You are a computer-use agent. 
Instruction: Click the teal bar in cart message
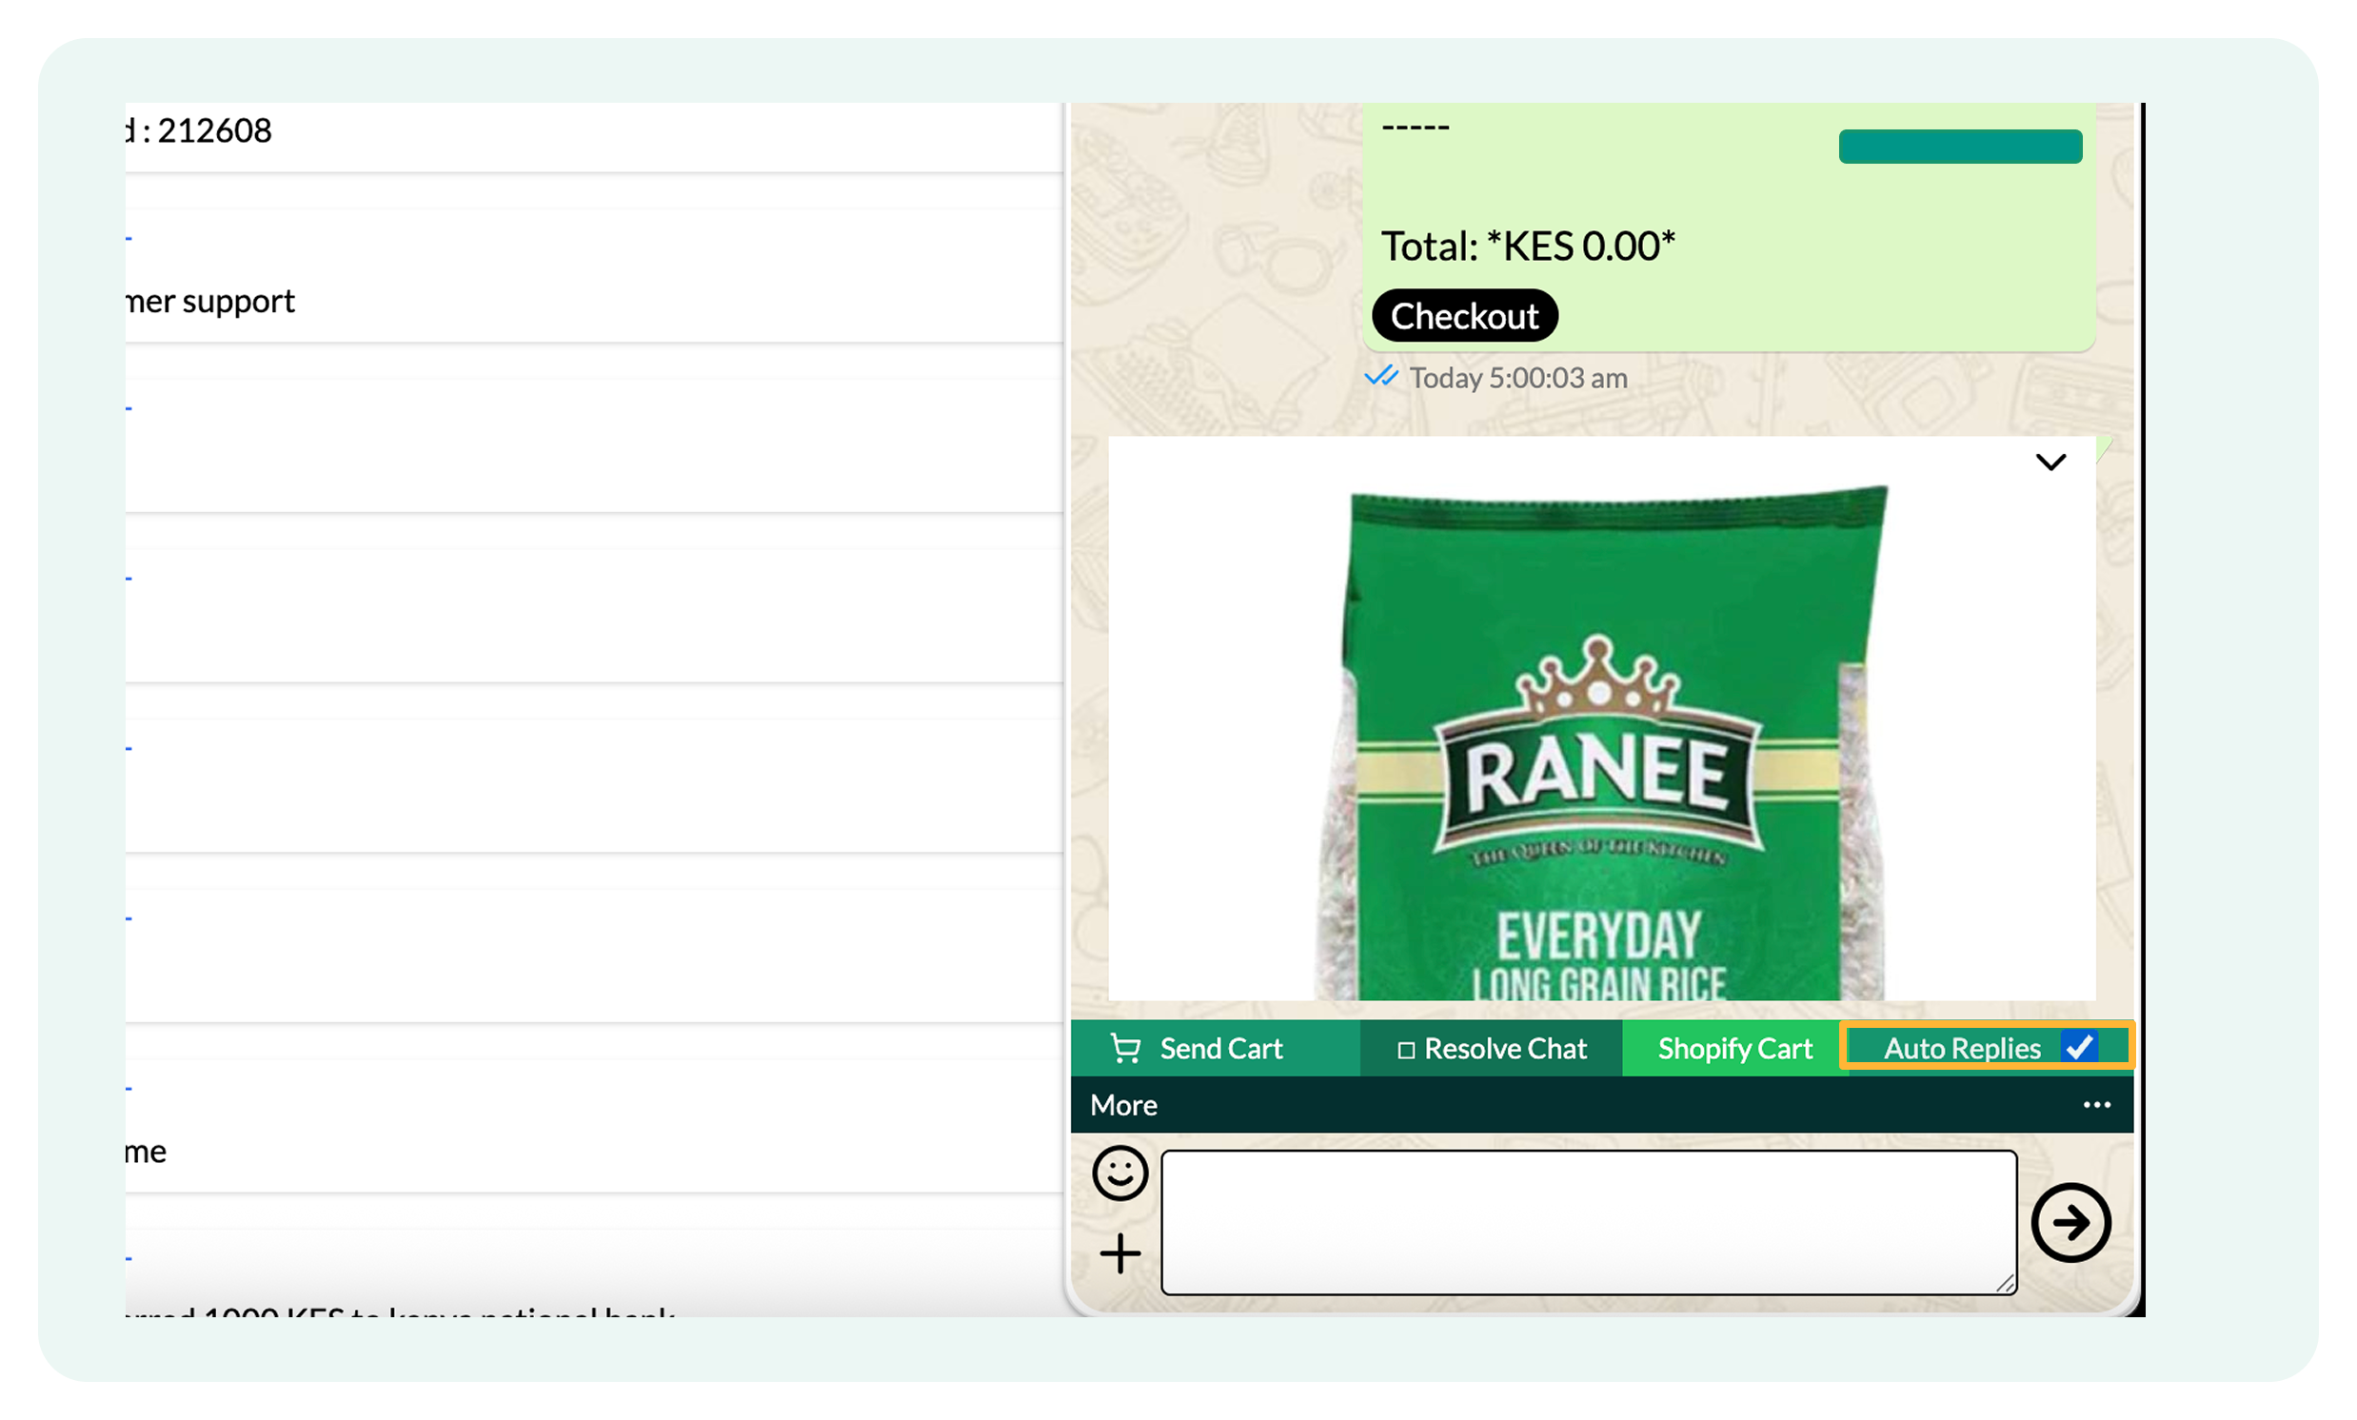point(1959,147)
